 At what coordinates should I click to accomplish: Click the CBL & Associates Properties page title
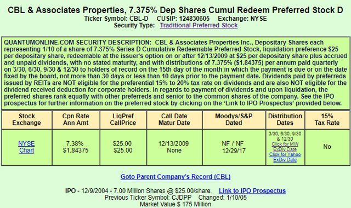click(175, 10)
